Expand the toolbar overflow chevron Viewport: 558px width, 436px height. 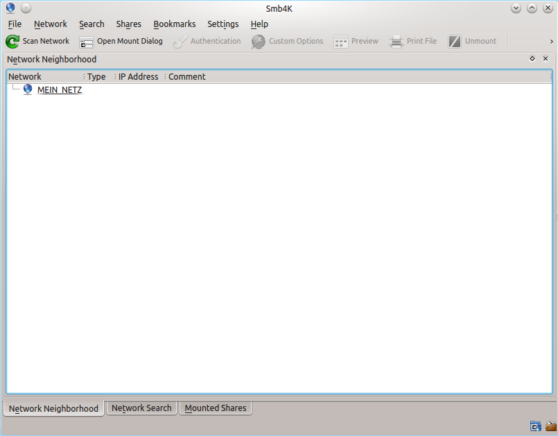coord(551,42)
